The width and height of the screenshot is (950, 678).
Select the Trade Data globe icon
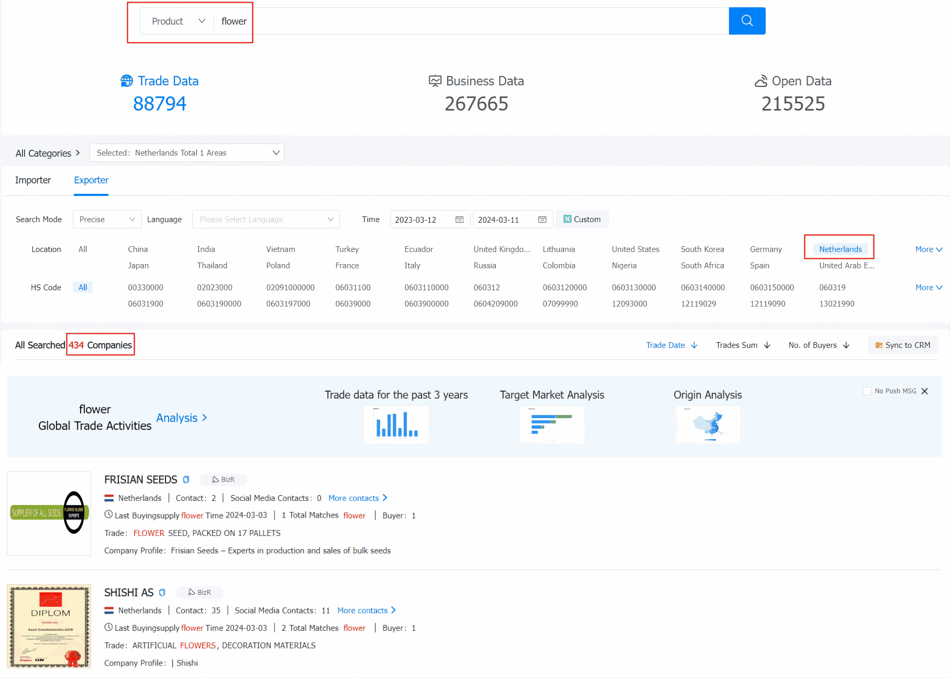[127, 81]
